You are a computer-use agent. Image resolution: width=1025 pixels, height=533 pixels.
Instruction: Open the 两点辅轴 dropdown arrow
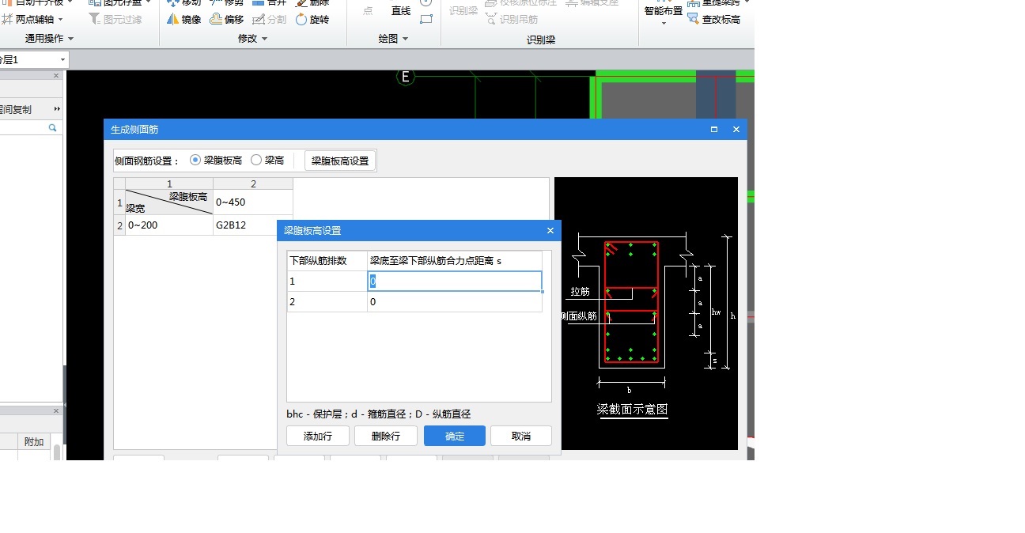[x=61, y=19]
